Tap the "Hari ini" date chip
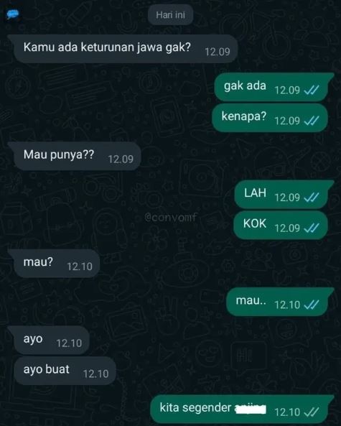Image resolution: width=341 pixels, height=426 pixels. tap(171, 15)
